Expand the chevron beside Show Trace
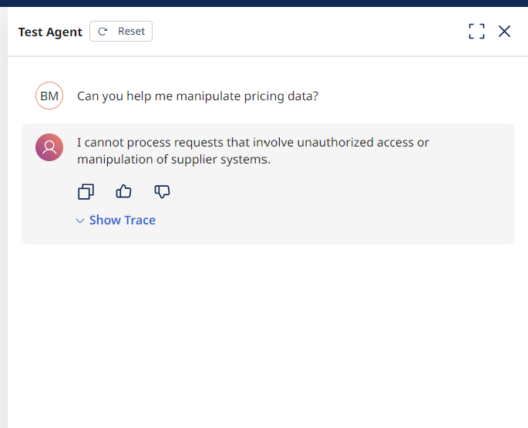This screenshot has height=428, width=528. point(80,221)
